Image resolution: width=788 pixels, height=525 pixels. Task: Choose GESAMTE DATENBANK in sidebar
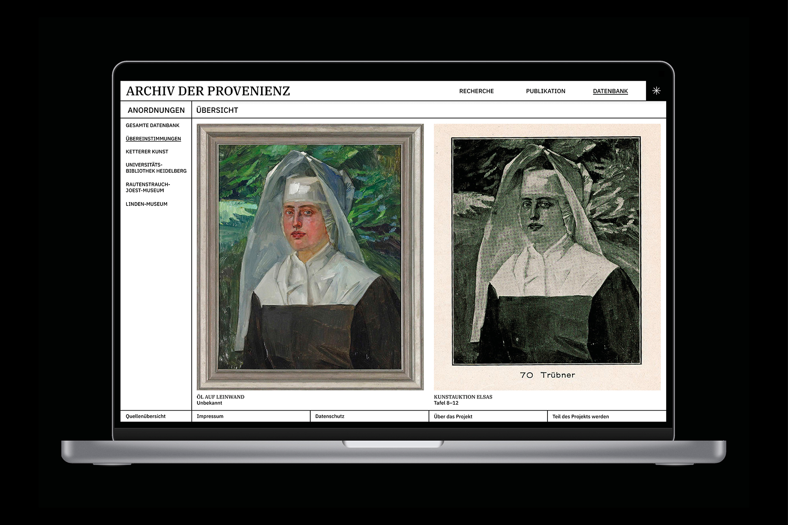tap(153, 126)
